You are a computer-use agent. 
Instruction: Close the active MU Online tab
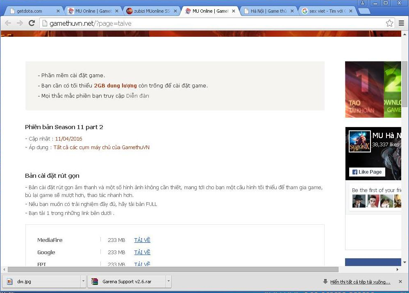[x=234, y=11]
